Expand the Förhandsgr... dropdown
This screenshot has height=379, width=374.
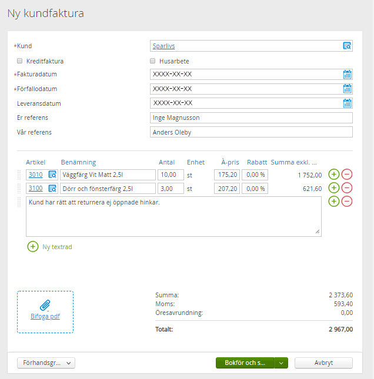point(46,363)
